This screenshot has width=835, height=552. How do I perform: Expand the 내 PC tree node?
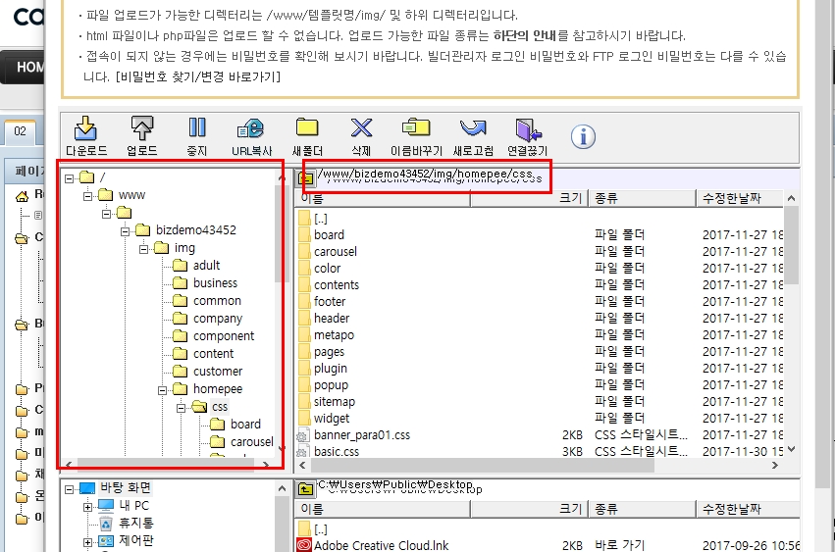point(88,506)
